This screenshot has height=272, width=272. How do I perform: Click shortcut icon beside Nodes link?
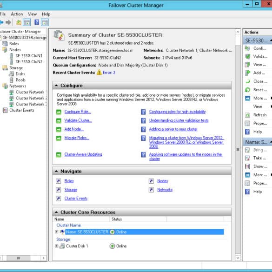tap(151, 181)
